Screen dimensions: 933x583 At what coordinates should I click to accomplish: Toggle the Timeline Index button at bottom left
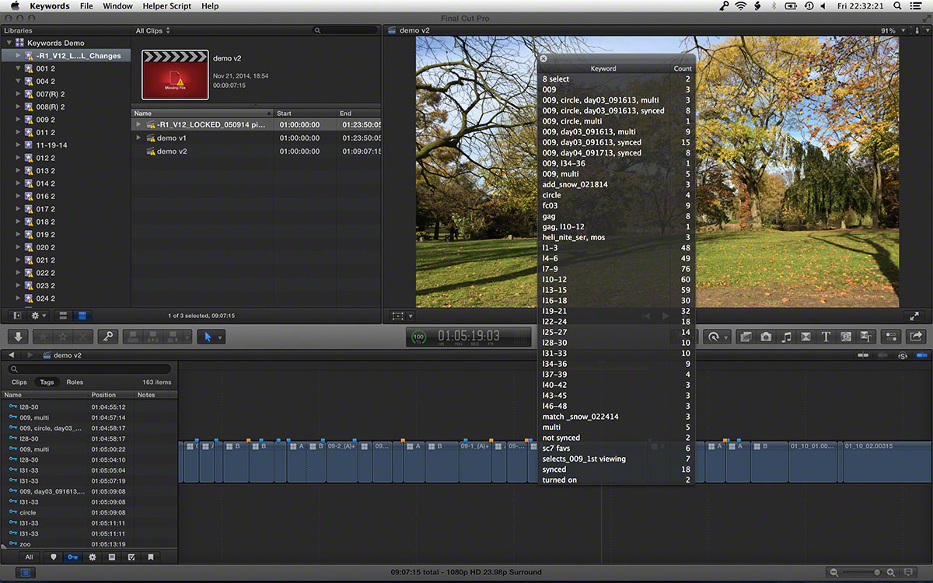pos(25,573)
